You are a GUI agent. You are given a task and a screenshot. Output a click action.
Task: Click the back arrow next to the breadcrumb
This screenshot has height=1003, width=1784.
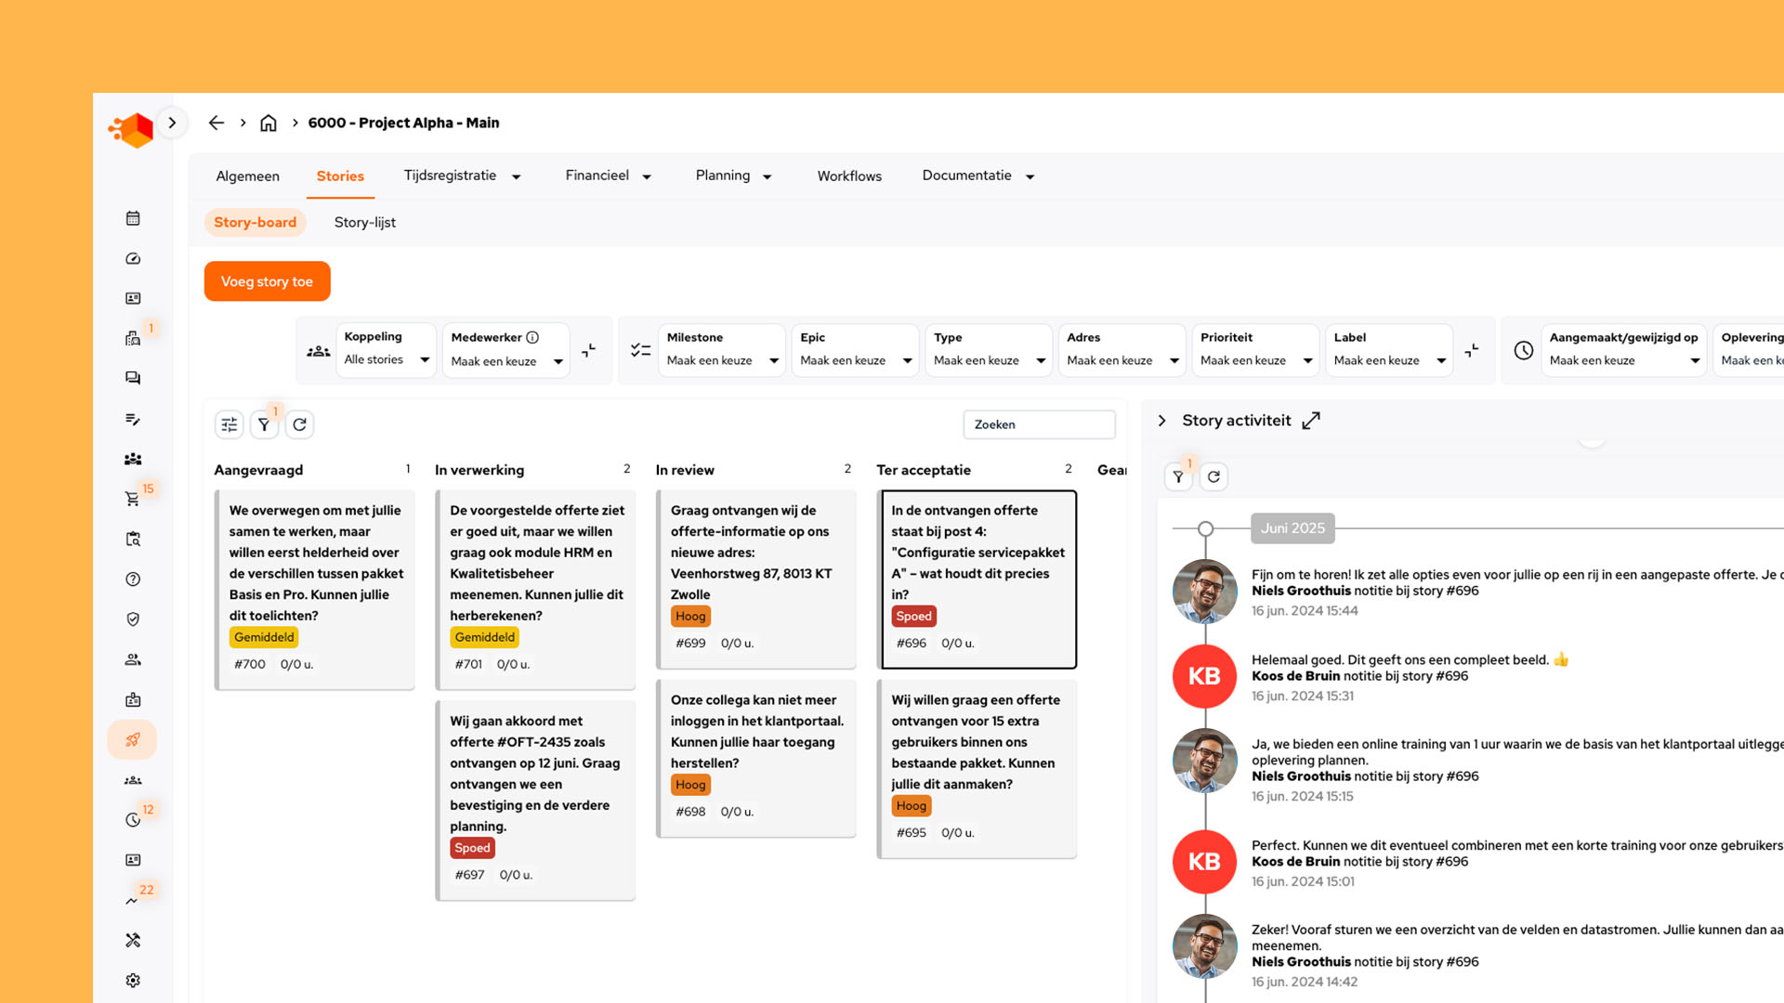(216, 122)
